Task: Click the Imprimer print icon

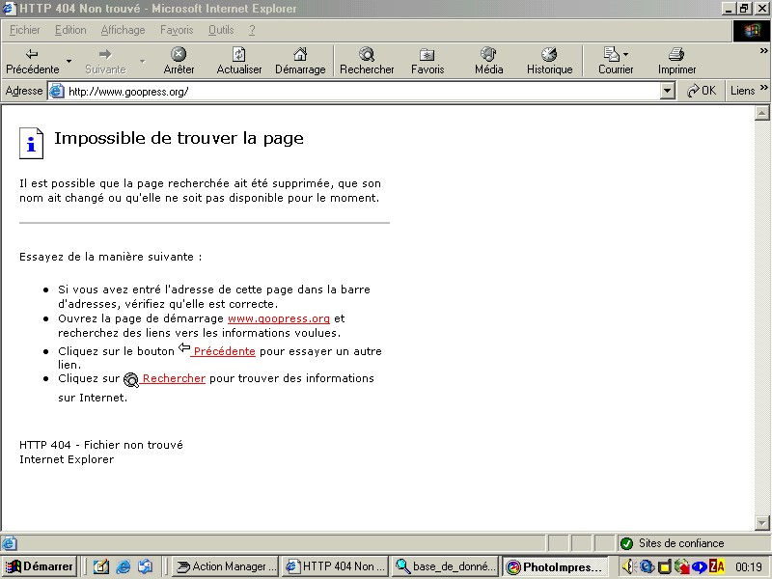Action: [x=676, y=54]
